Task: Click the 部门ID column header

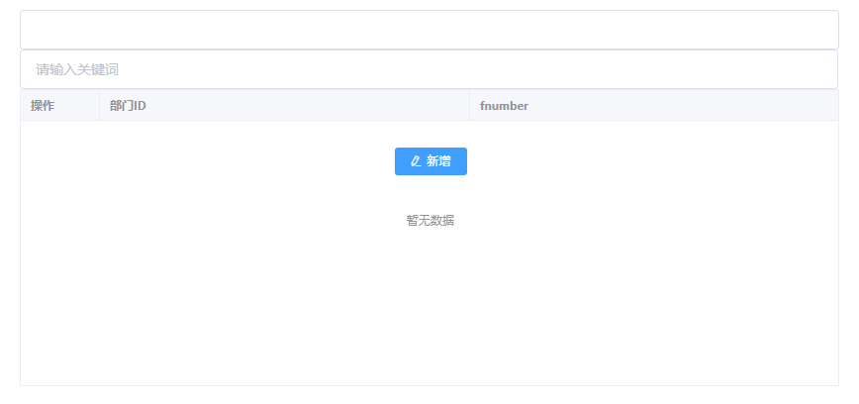Action: tap(128, 106)
